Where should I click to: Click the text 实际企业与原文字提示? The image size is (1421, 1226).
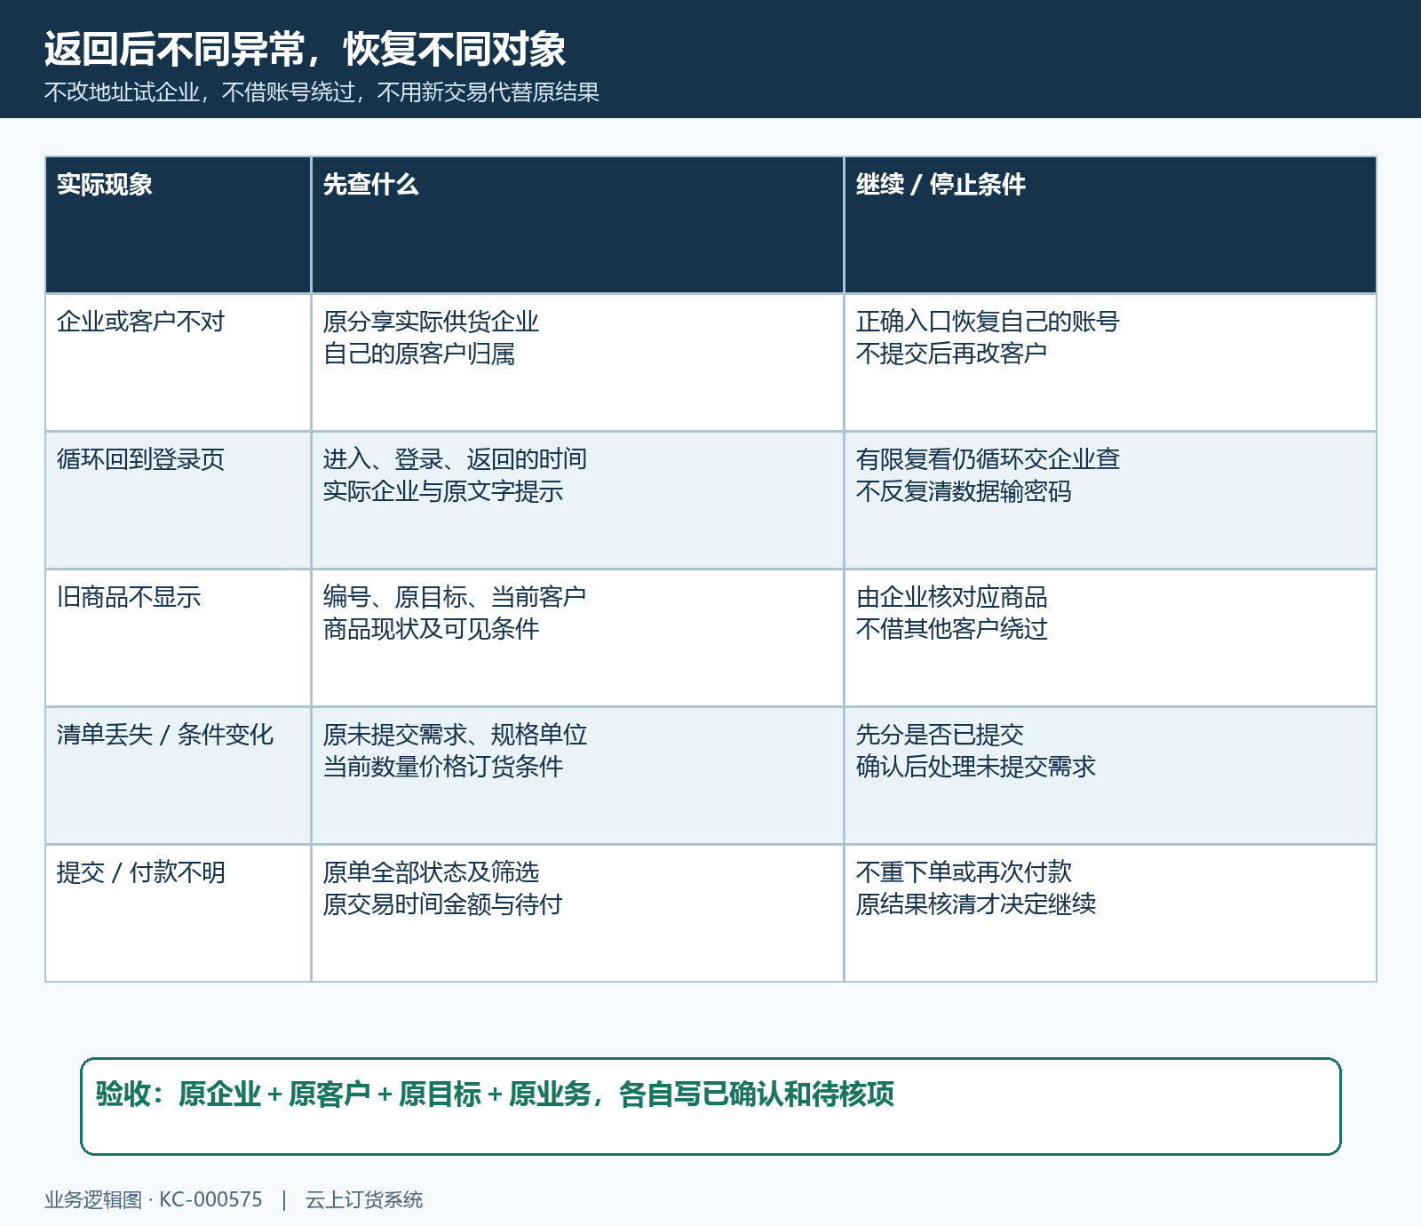coord(442,491)
